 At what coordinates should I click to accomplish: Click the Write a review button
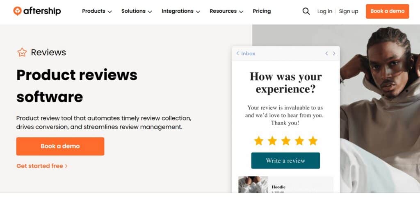point(285,161)
